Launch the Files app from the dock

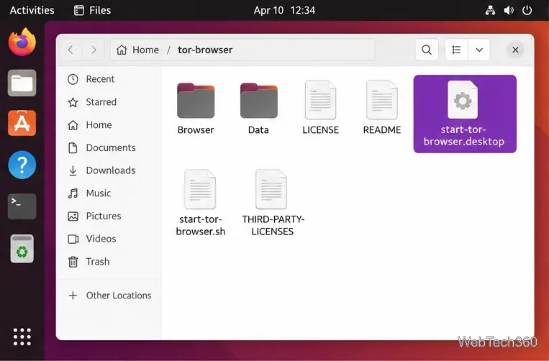click(x=22, y=83)
